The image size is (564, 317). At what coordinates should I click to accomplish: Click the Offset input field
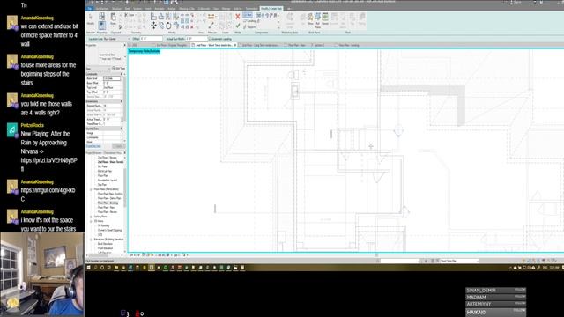[152, 39]
